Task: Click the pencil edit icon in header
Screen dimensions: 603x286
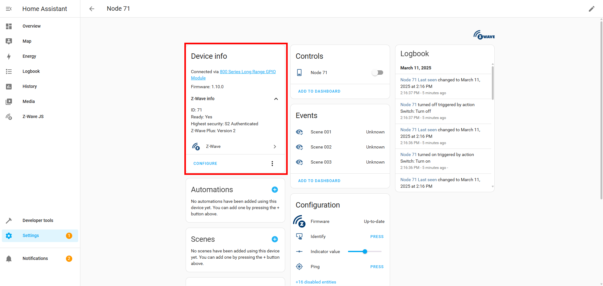Action: [591, 9]
